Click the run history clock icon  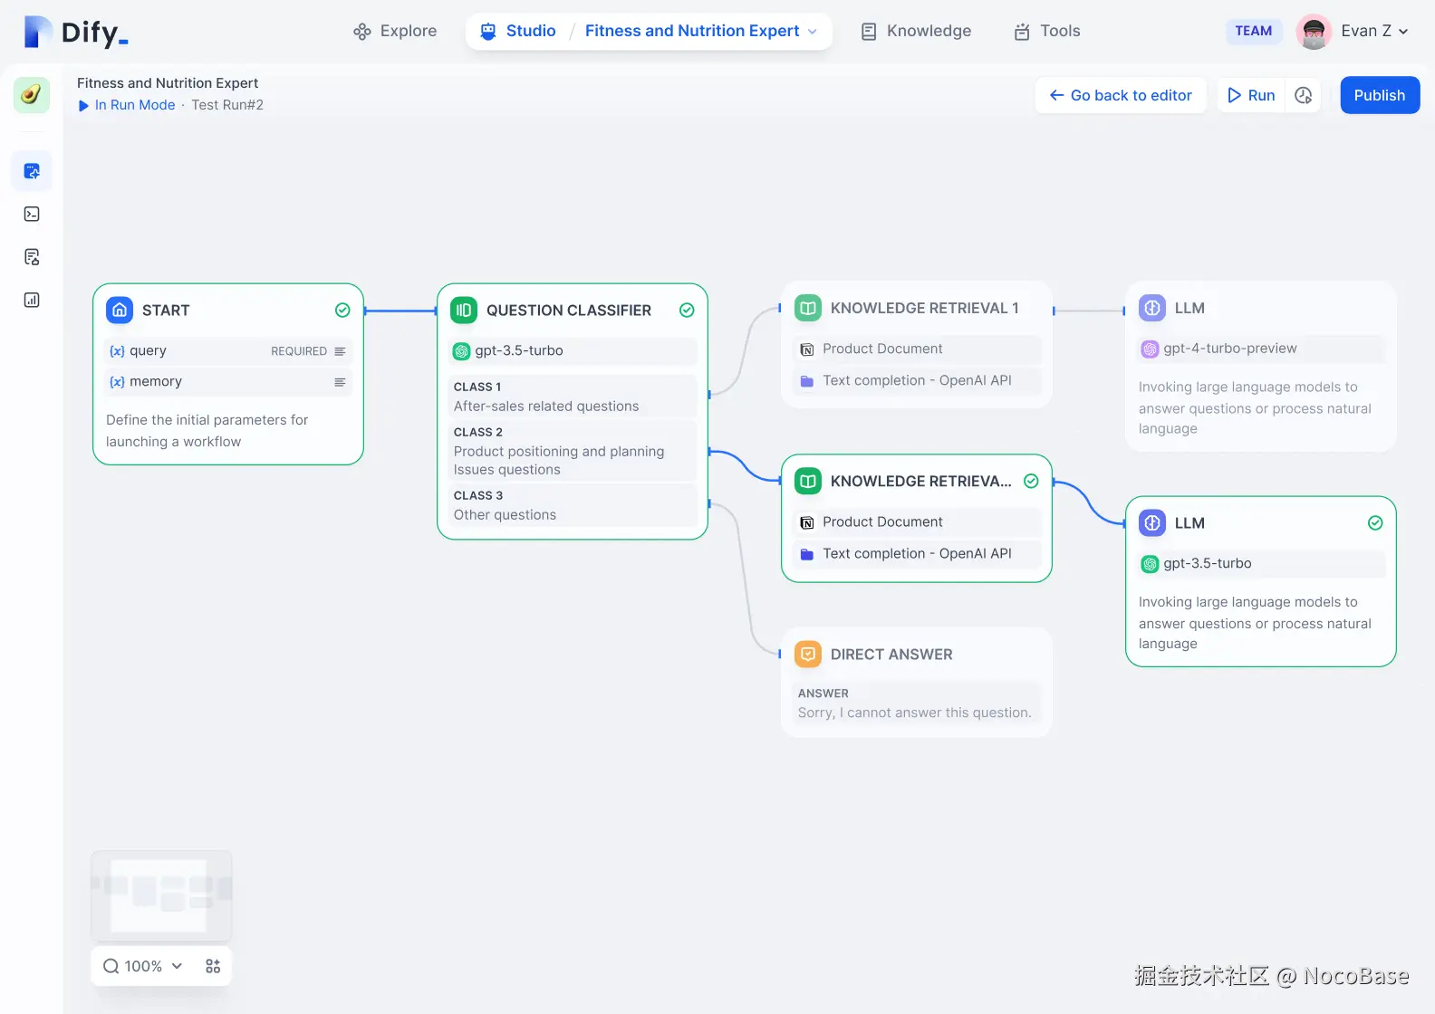[x=1304, y=95]
